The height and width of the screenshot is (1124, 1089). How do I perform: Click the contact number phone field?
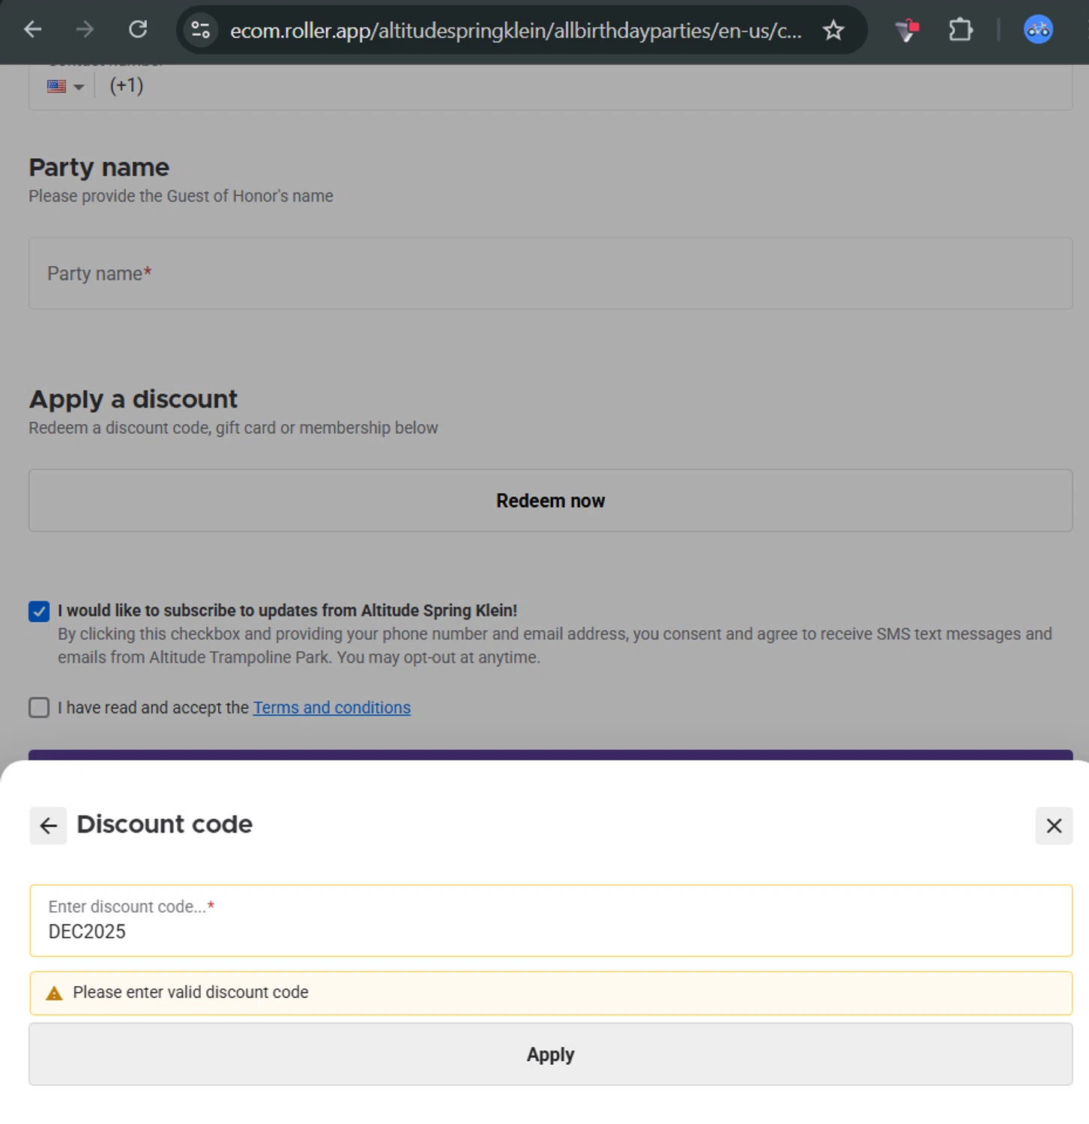pyautogui.click(x=585, y=86)
